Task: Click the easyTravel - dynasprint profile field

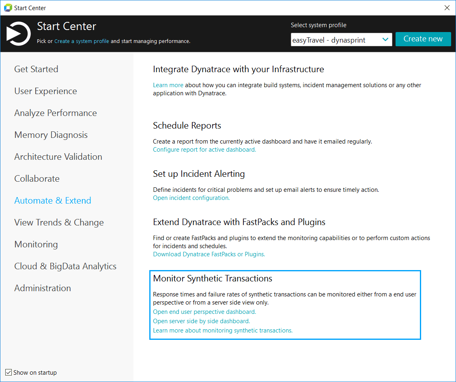Action: pyautogui.click(x=341, y=39)
